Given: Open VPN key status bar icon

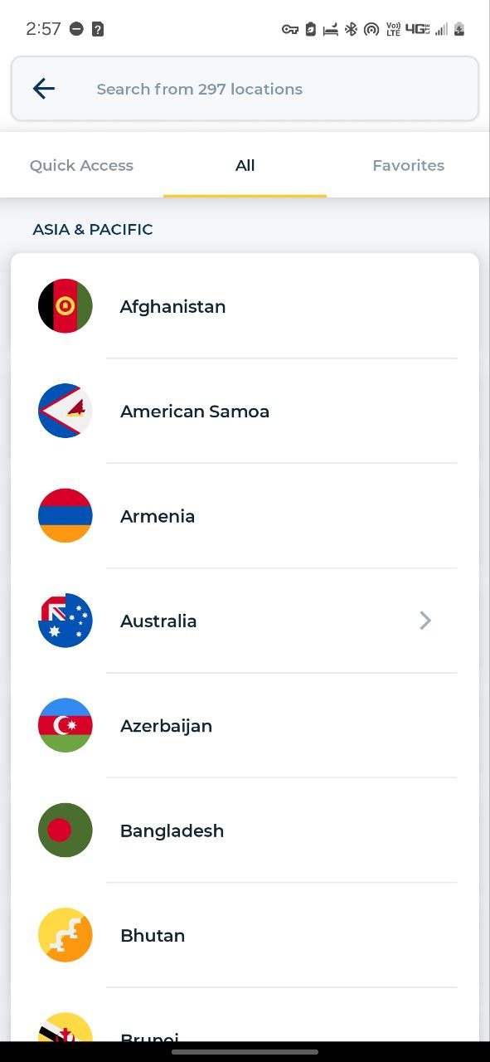Looking at the screenshot, I should [x=290, y=29].
